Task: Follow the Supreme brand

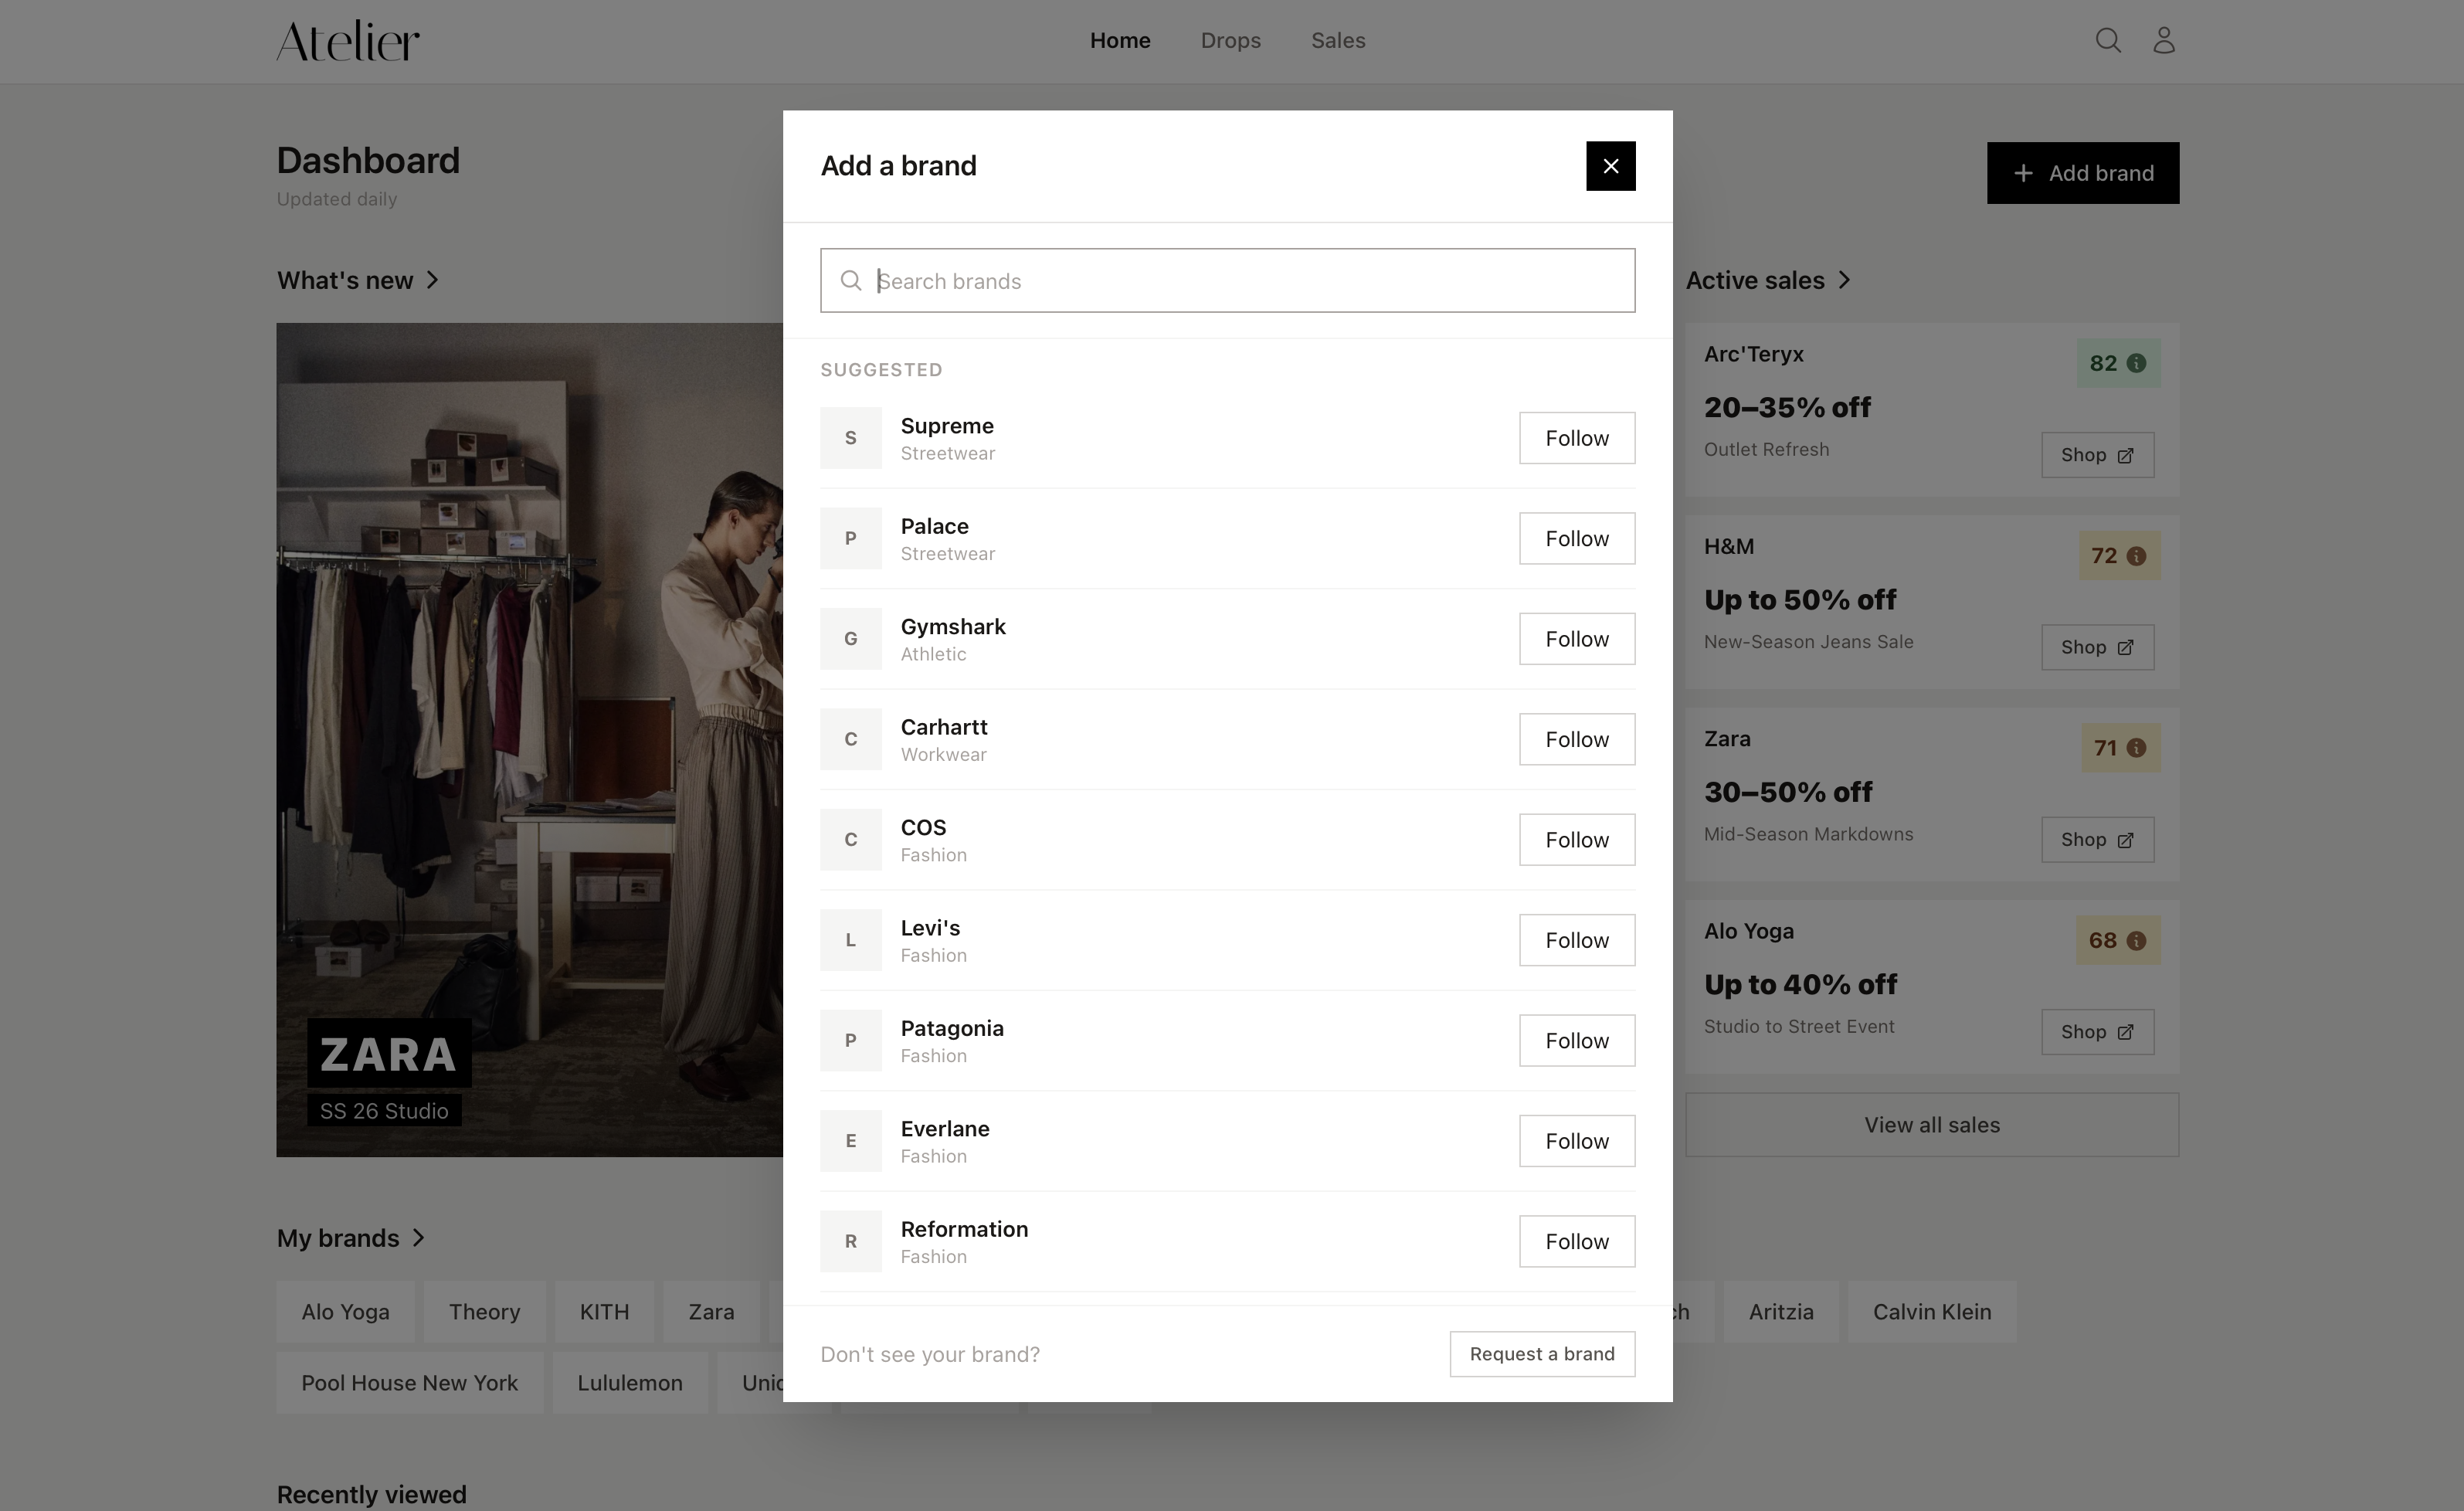Action: (x=1577, y=438)
